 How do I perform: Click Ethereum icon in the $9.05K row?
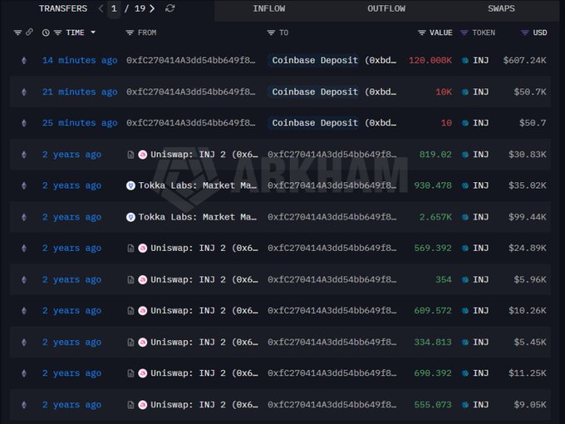coord(24,405)
